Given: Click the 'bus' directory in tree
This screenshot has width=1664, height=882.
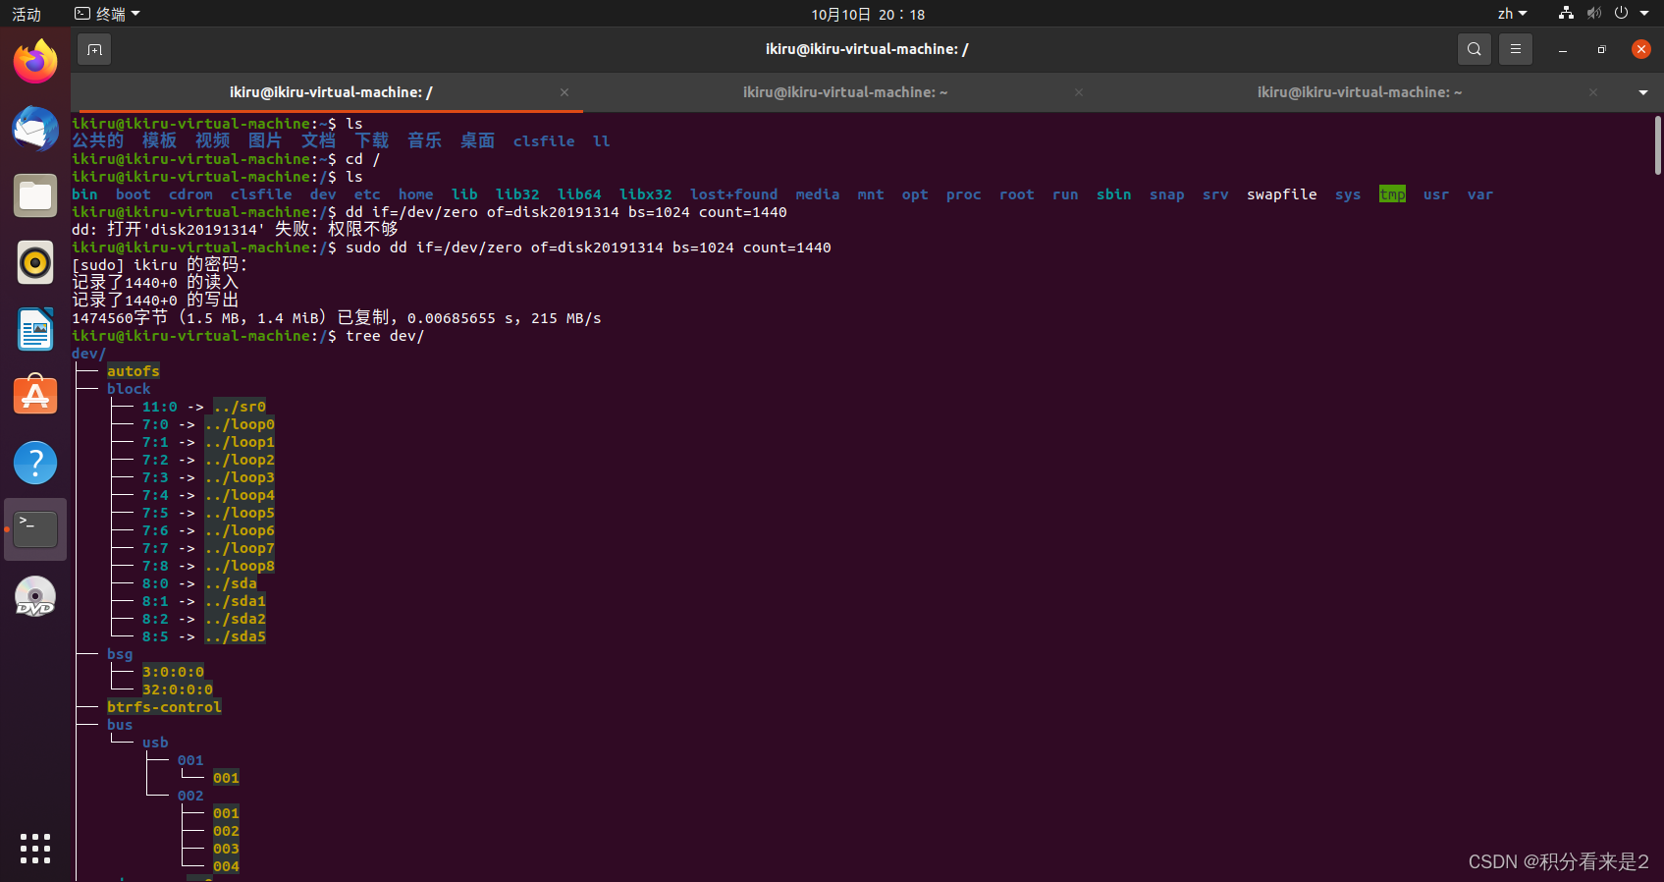Looking at the screenshot, I should 120,725.
